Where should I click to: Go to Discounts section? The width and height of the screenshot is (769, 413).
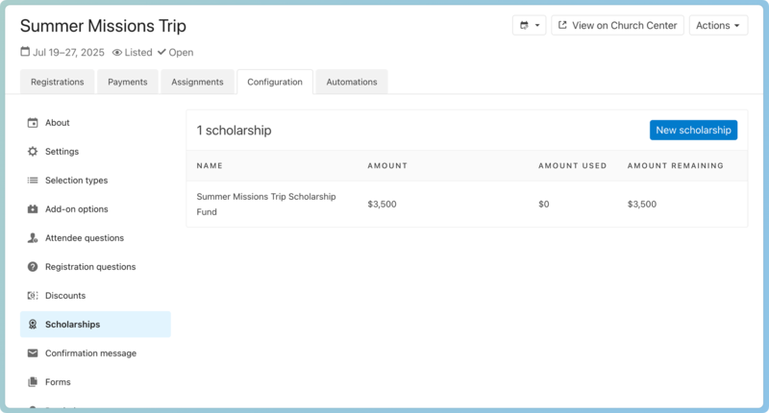tap(95, 296)
